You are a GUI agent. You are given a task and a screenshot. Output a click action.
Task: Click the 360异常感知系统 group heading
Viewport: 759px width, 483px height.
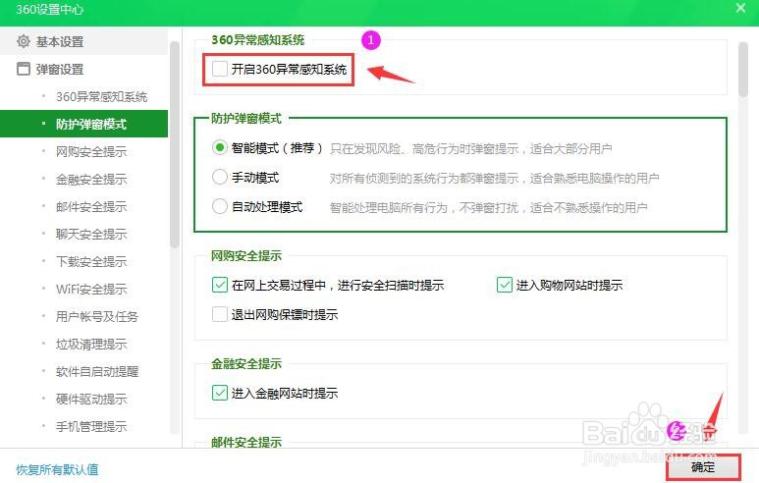(258, 39)
